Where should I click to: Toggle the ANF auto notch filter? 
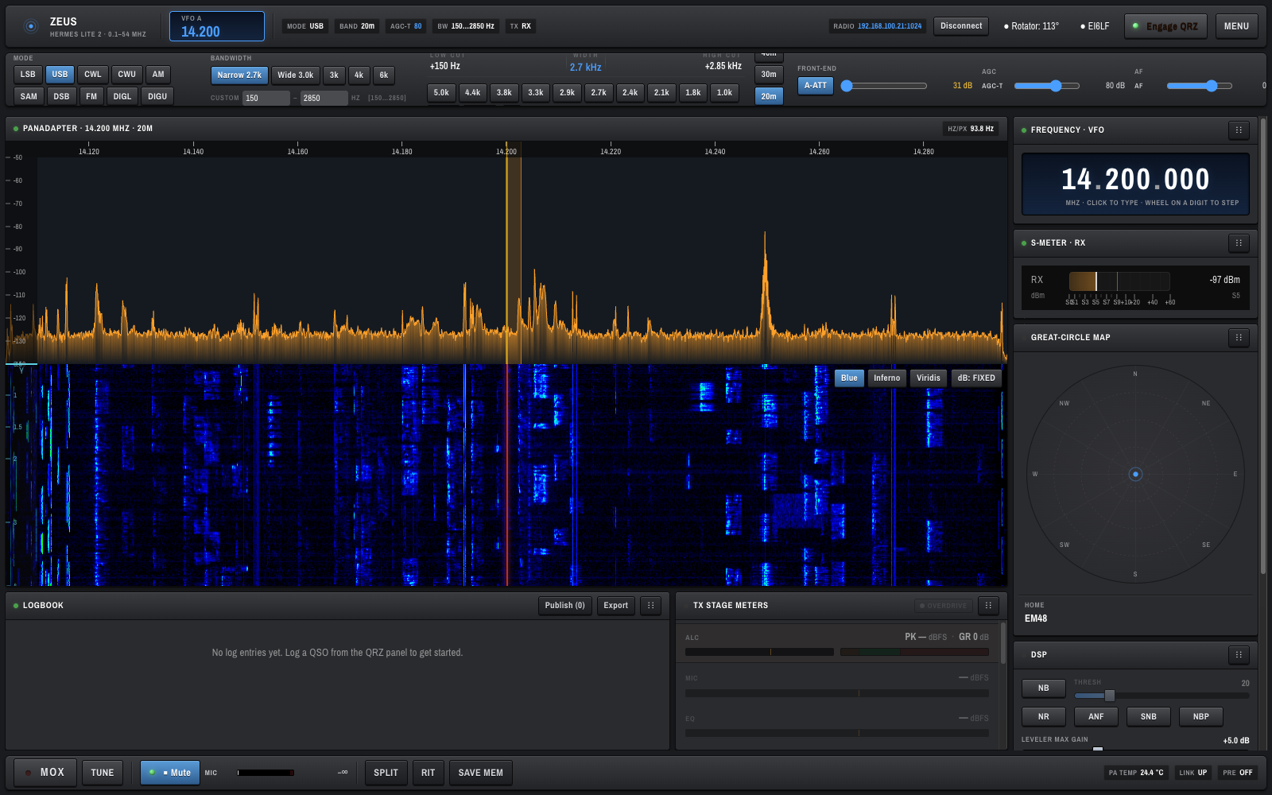coord(1096,717)
